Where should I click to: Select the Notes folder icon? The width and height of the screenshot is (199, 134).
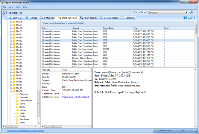[x=17, y=113]
